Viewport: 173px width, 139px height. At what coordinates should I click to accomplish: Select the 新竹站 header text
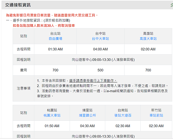(156, 110)
